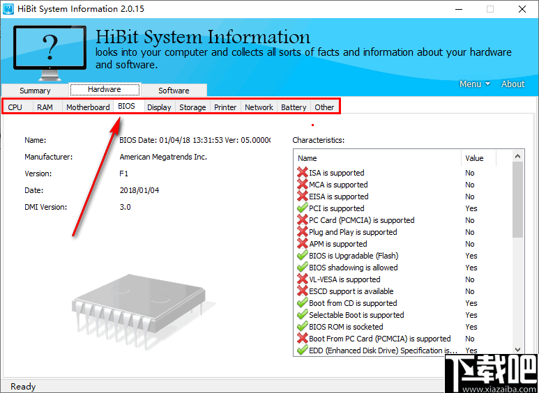The height and width of the screenshot is (393, 539).
Task: Open the Battery sub-tab
Action: click(x=294, y=107)
